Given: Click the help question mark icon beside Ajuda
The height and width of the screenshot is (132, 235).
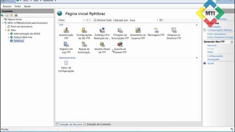Looking at the screenshot, I should pos(205,63).
